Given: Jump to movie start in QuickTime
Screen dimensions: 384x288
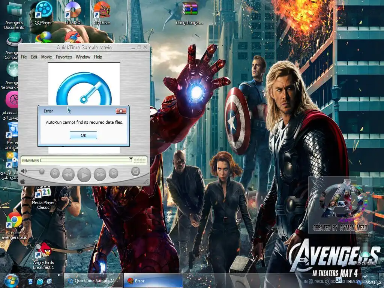Looking at the screenshot, I should click(x=55, y=174).
